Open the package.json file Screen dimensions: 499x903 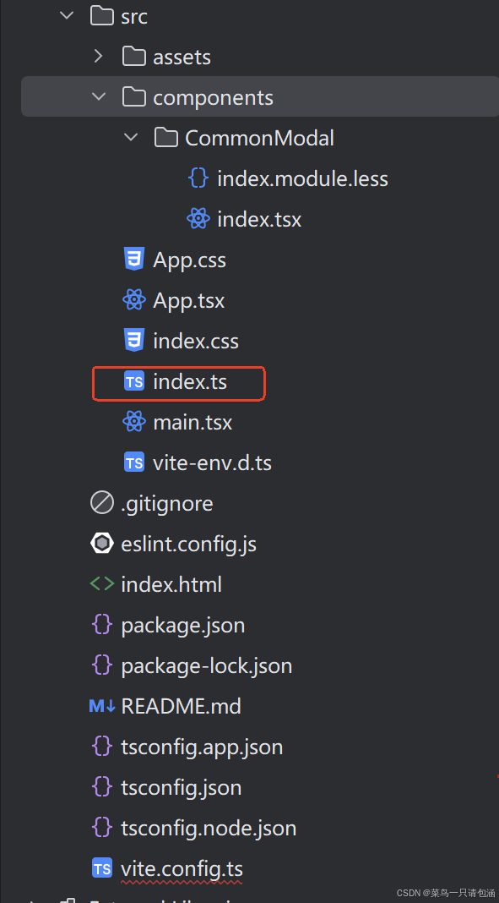click(x=183, y=626)
